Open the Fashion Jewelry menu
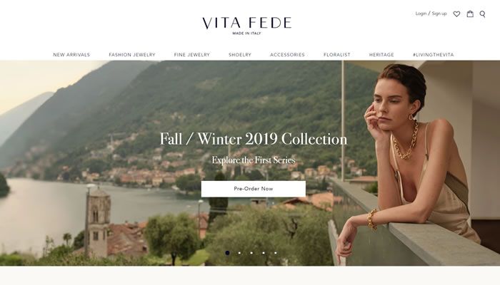This screenshot has width=500, height=285. click(x=132, y=55)
